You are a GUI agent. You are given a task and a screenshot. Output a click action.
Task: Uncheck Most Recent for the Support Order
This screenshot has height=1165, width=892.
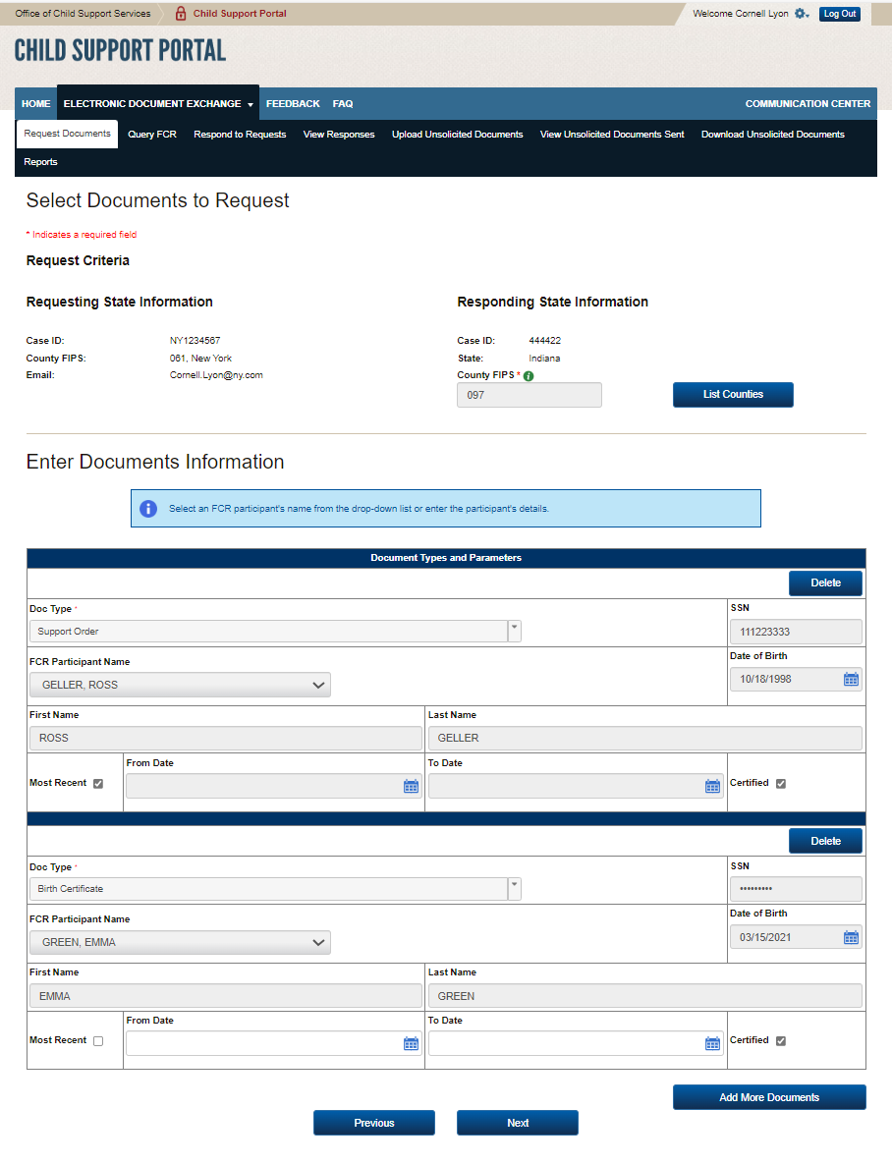pyautogui.click(x=97, y=784)
